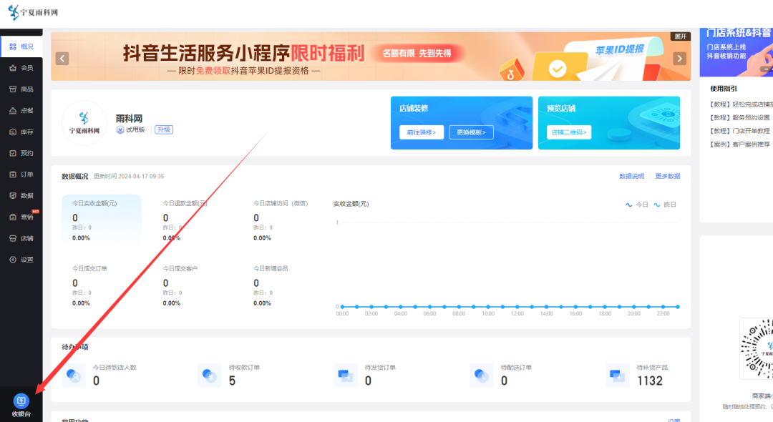Open the 收银台 cashier icon

pos(21,401)
